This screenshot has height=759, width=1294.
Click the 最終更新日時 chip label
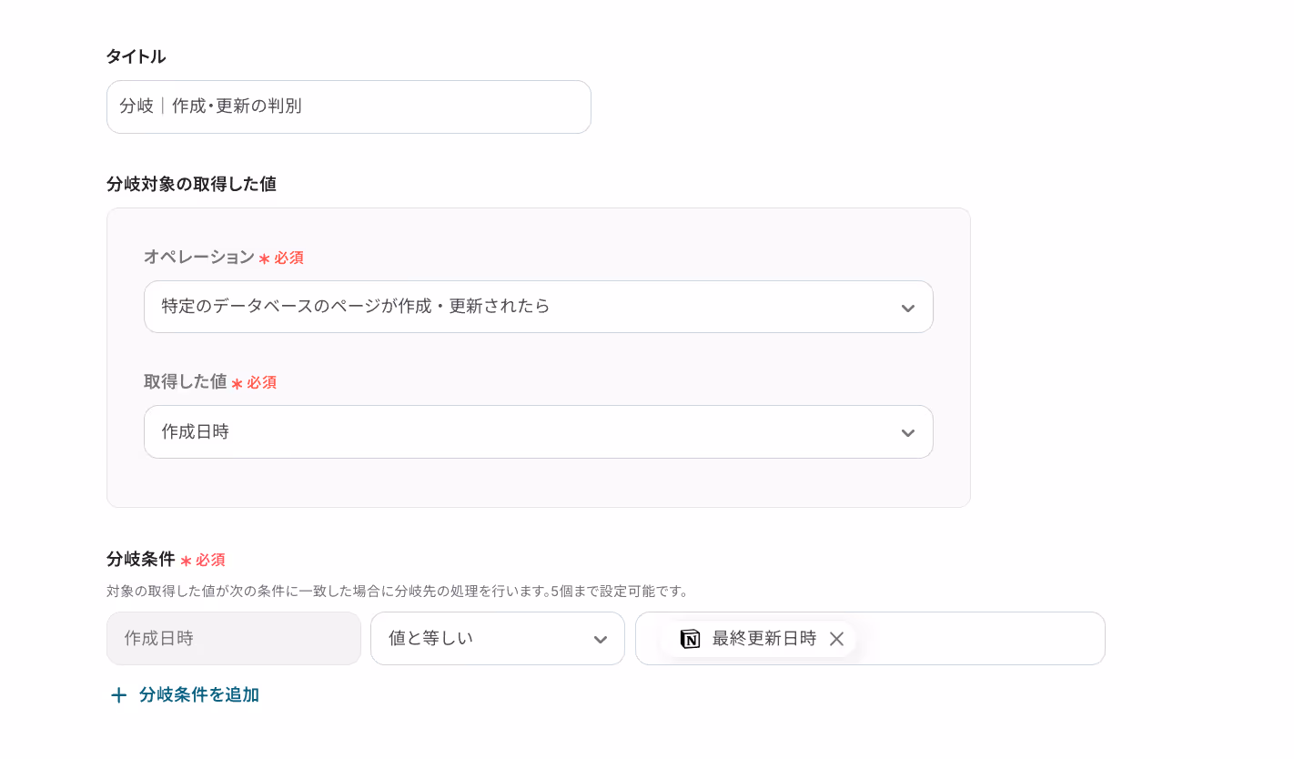(764, 639)
